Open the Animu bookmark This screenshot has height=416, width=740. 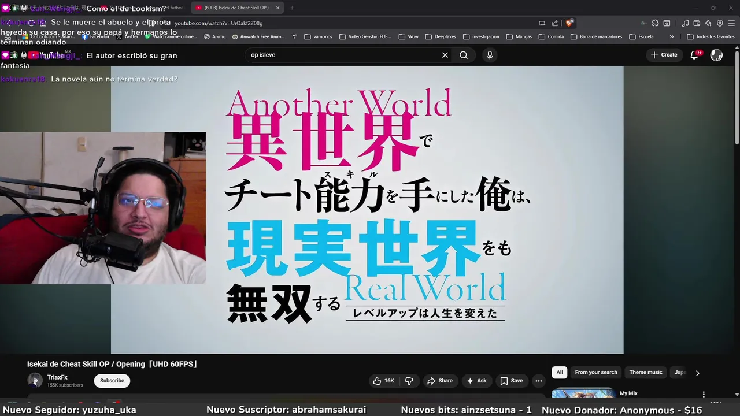click(x=214, y=36)
